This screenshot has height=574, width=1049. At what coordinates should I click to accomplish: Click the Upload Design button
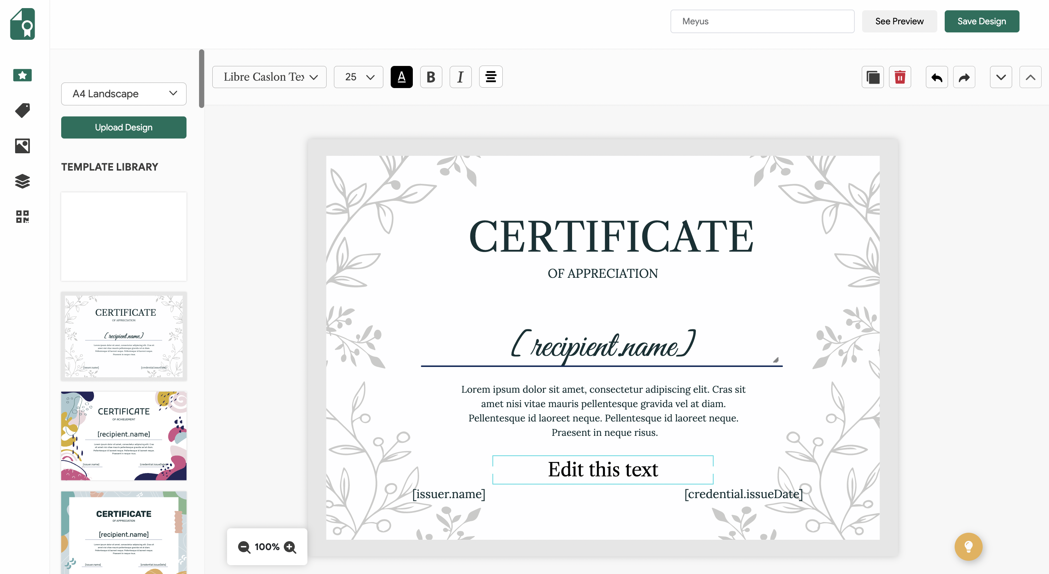124,127
